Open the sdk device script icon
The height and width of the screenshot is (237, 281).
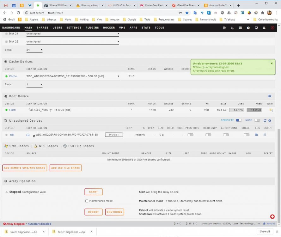pyautogui.click(x=265, y=135)
